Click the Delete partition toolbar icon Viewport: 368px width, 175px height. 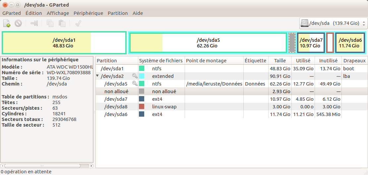point(18,23)
